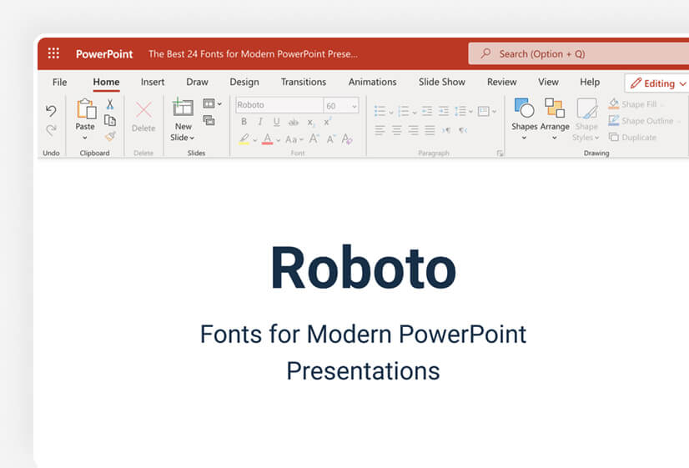The width and height of the screenshot is (689, 468).
Task: Open the font size dropdown
Action: point(355,106)
